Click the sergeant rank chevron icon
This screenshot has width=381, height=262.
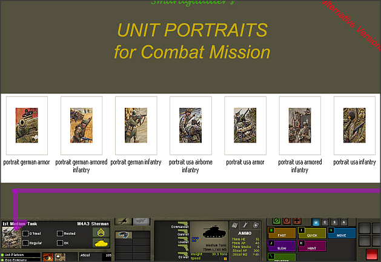[x=101, y=232]
